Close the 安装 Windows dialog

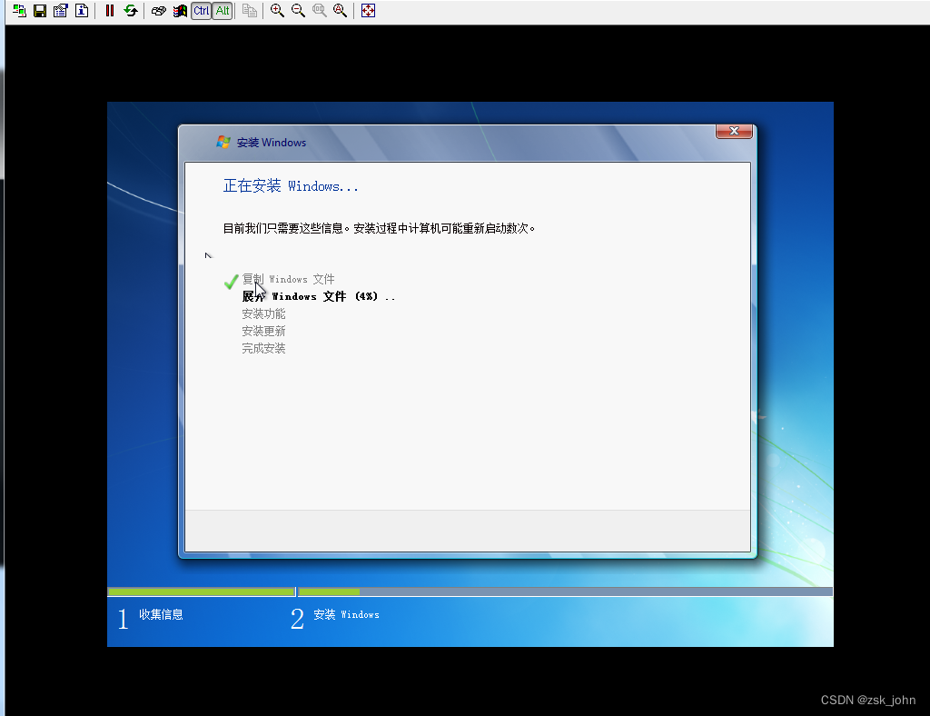(734, 131)
